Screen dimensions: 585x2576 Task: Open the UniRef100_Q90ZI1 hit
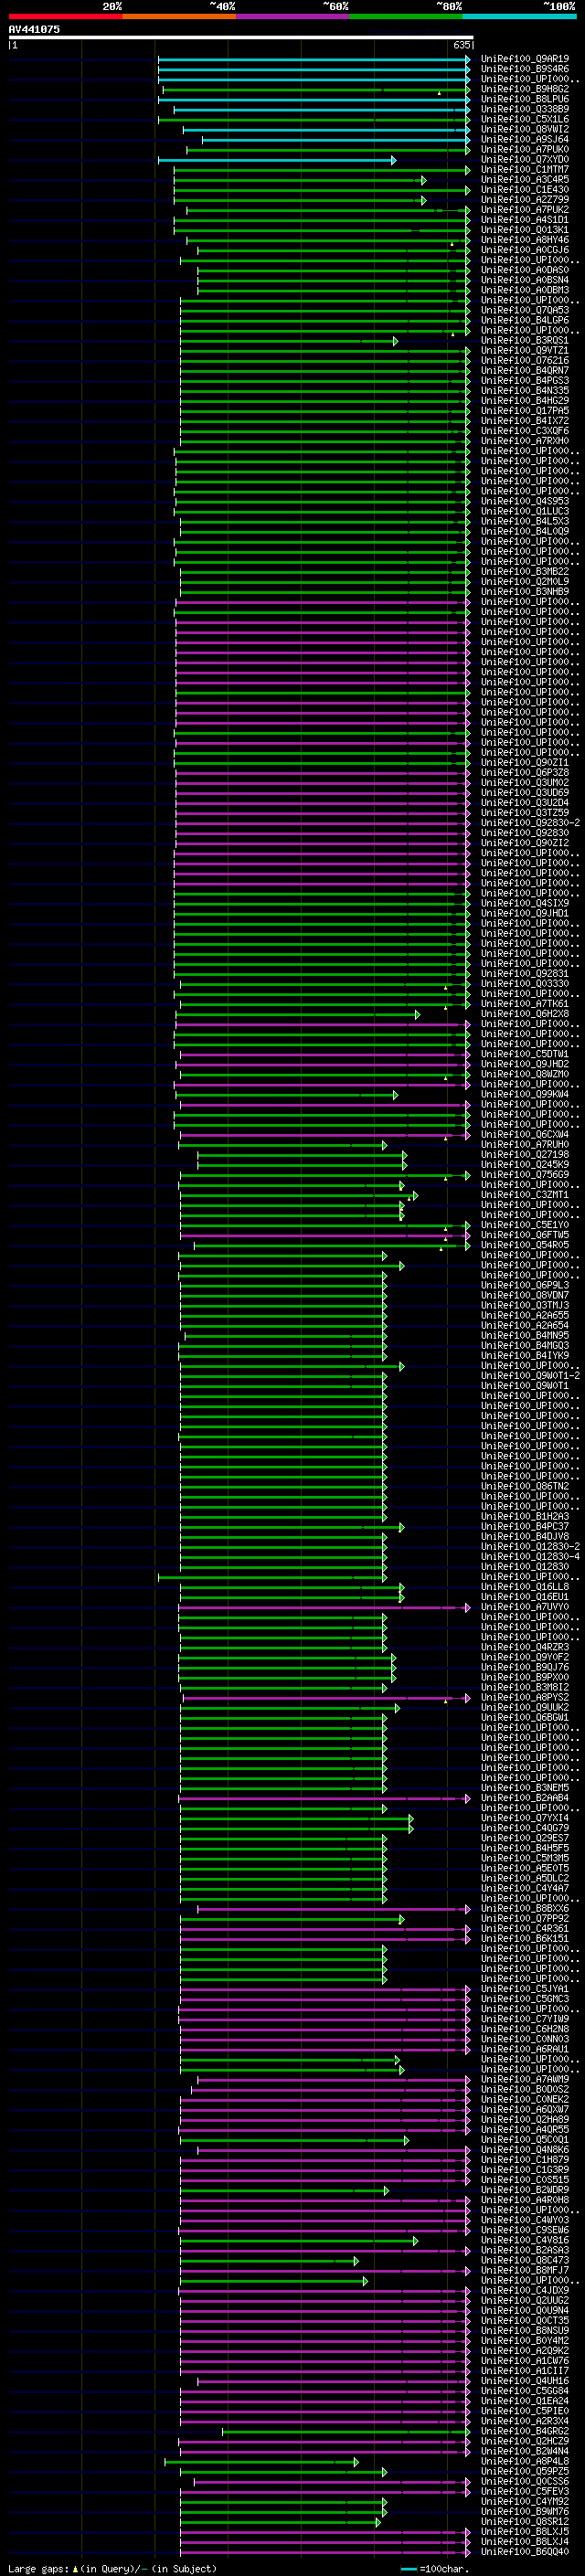click(524, 762)
